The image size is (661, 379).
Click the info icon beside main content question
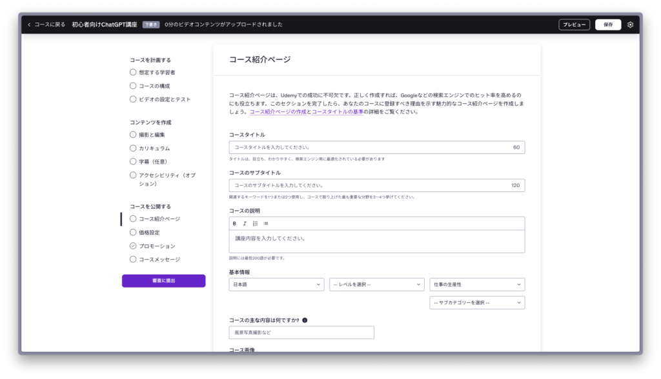coord(305,320)
